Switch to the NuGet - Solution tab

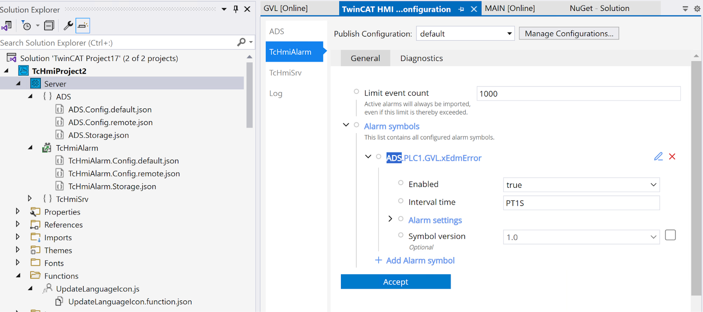tap(599, 8)
